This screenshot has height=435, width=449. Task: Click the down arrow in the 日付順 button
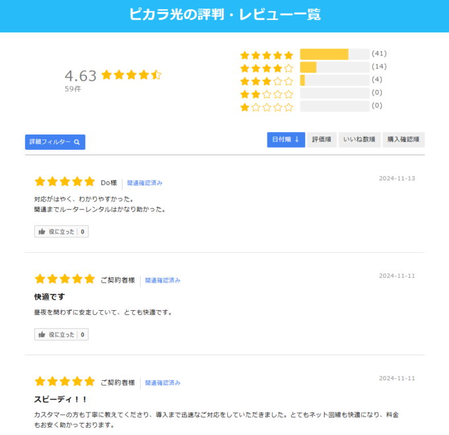tap(297, 139)
